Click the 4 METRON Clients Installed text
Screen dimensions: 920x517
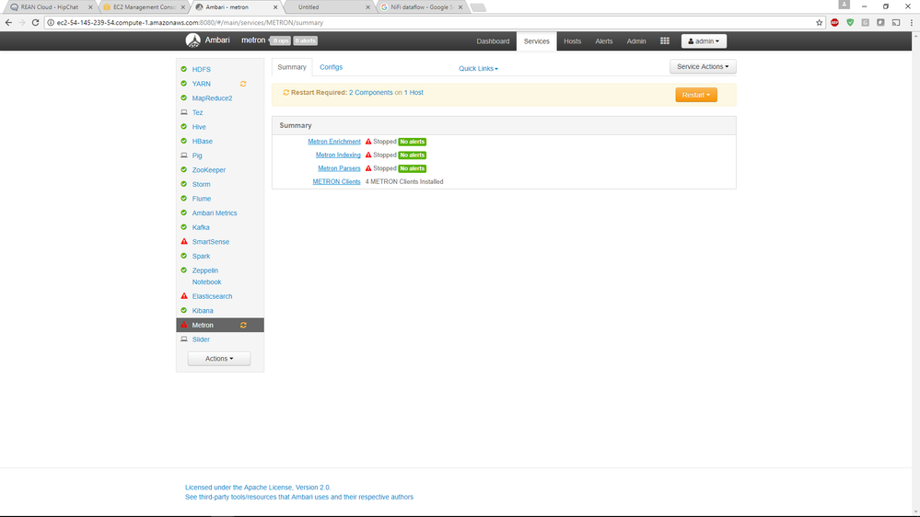coord(404,182)
